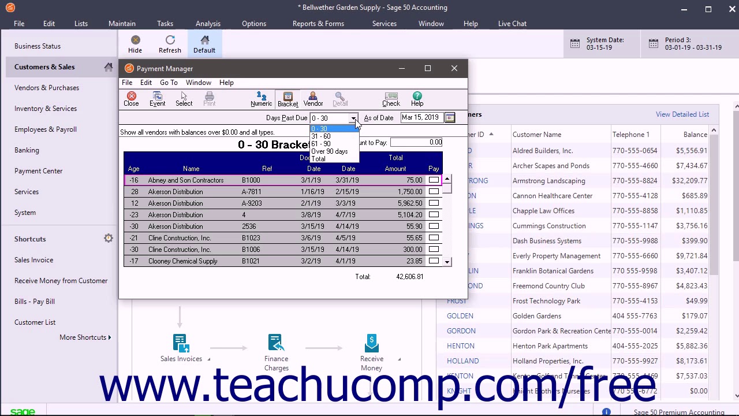The width and height of the screenshot is (739, 416).
Task: Check Pay box for Cline Construction B1023
Action: [x=434, y=238]
